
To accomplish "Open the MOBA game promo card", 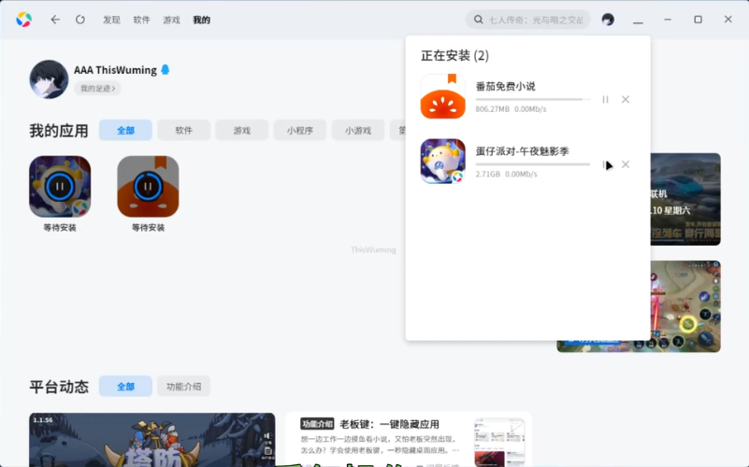I will click(x=685, y=306).
